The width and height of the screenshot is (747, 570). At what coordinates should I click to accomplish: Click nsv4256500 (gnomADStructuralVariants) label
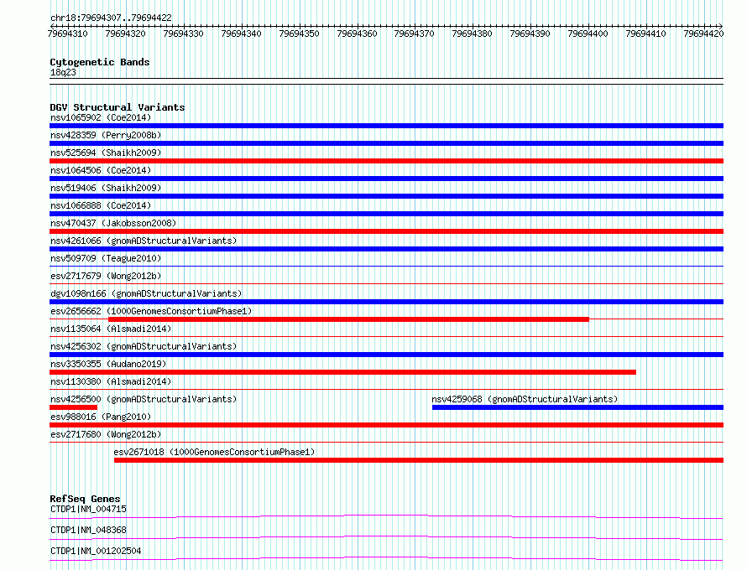(144, 399)
